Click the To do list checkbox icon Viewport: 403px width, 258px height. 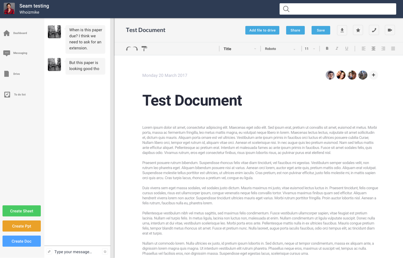click(x=7, y=94)
